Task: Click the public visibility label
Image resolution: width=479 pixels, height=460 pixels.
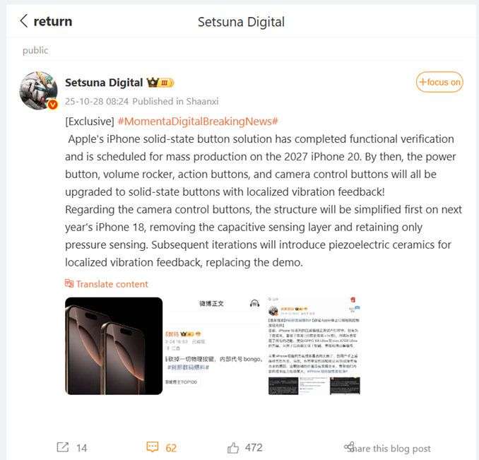Action: [35, 50]
